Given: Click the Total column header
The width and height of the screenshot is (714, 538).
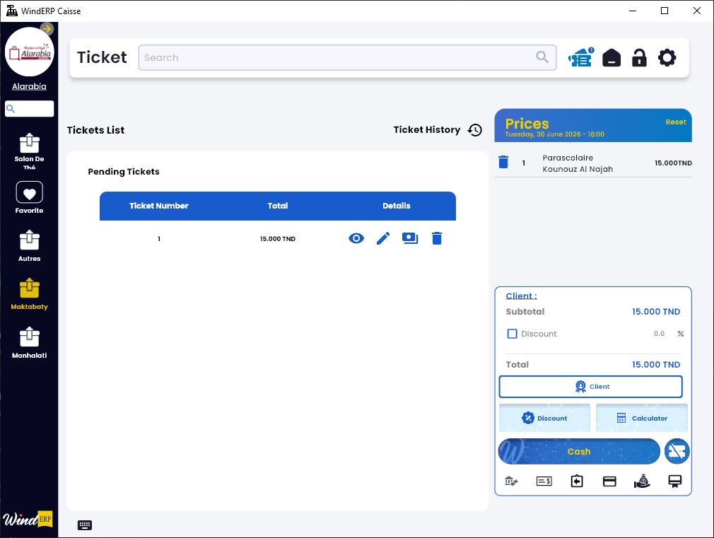Looking at the screenshot, I should [278, 206].
